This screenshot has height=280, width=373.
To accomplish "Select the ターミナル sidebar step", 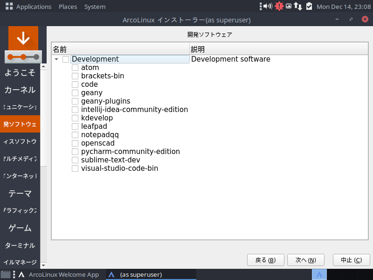I will click(20, 245).
